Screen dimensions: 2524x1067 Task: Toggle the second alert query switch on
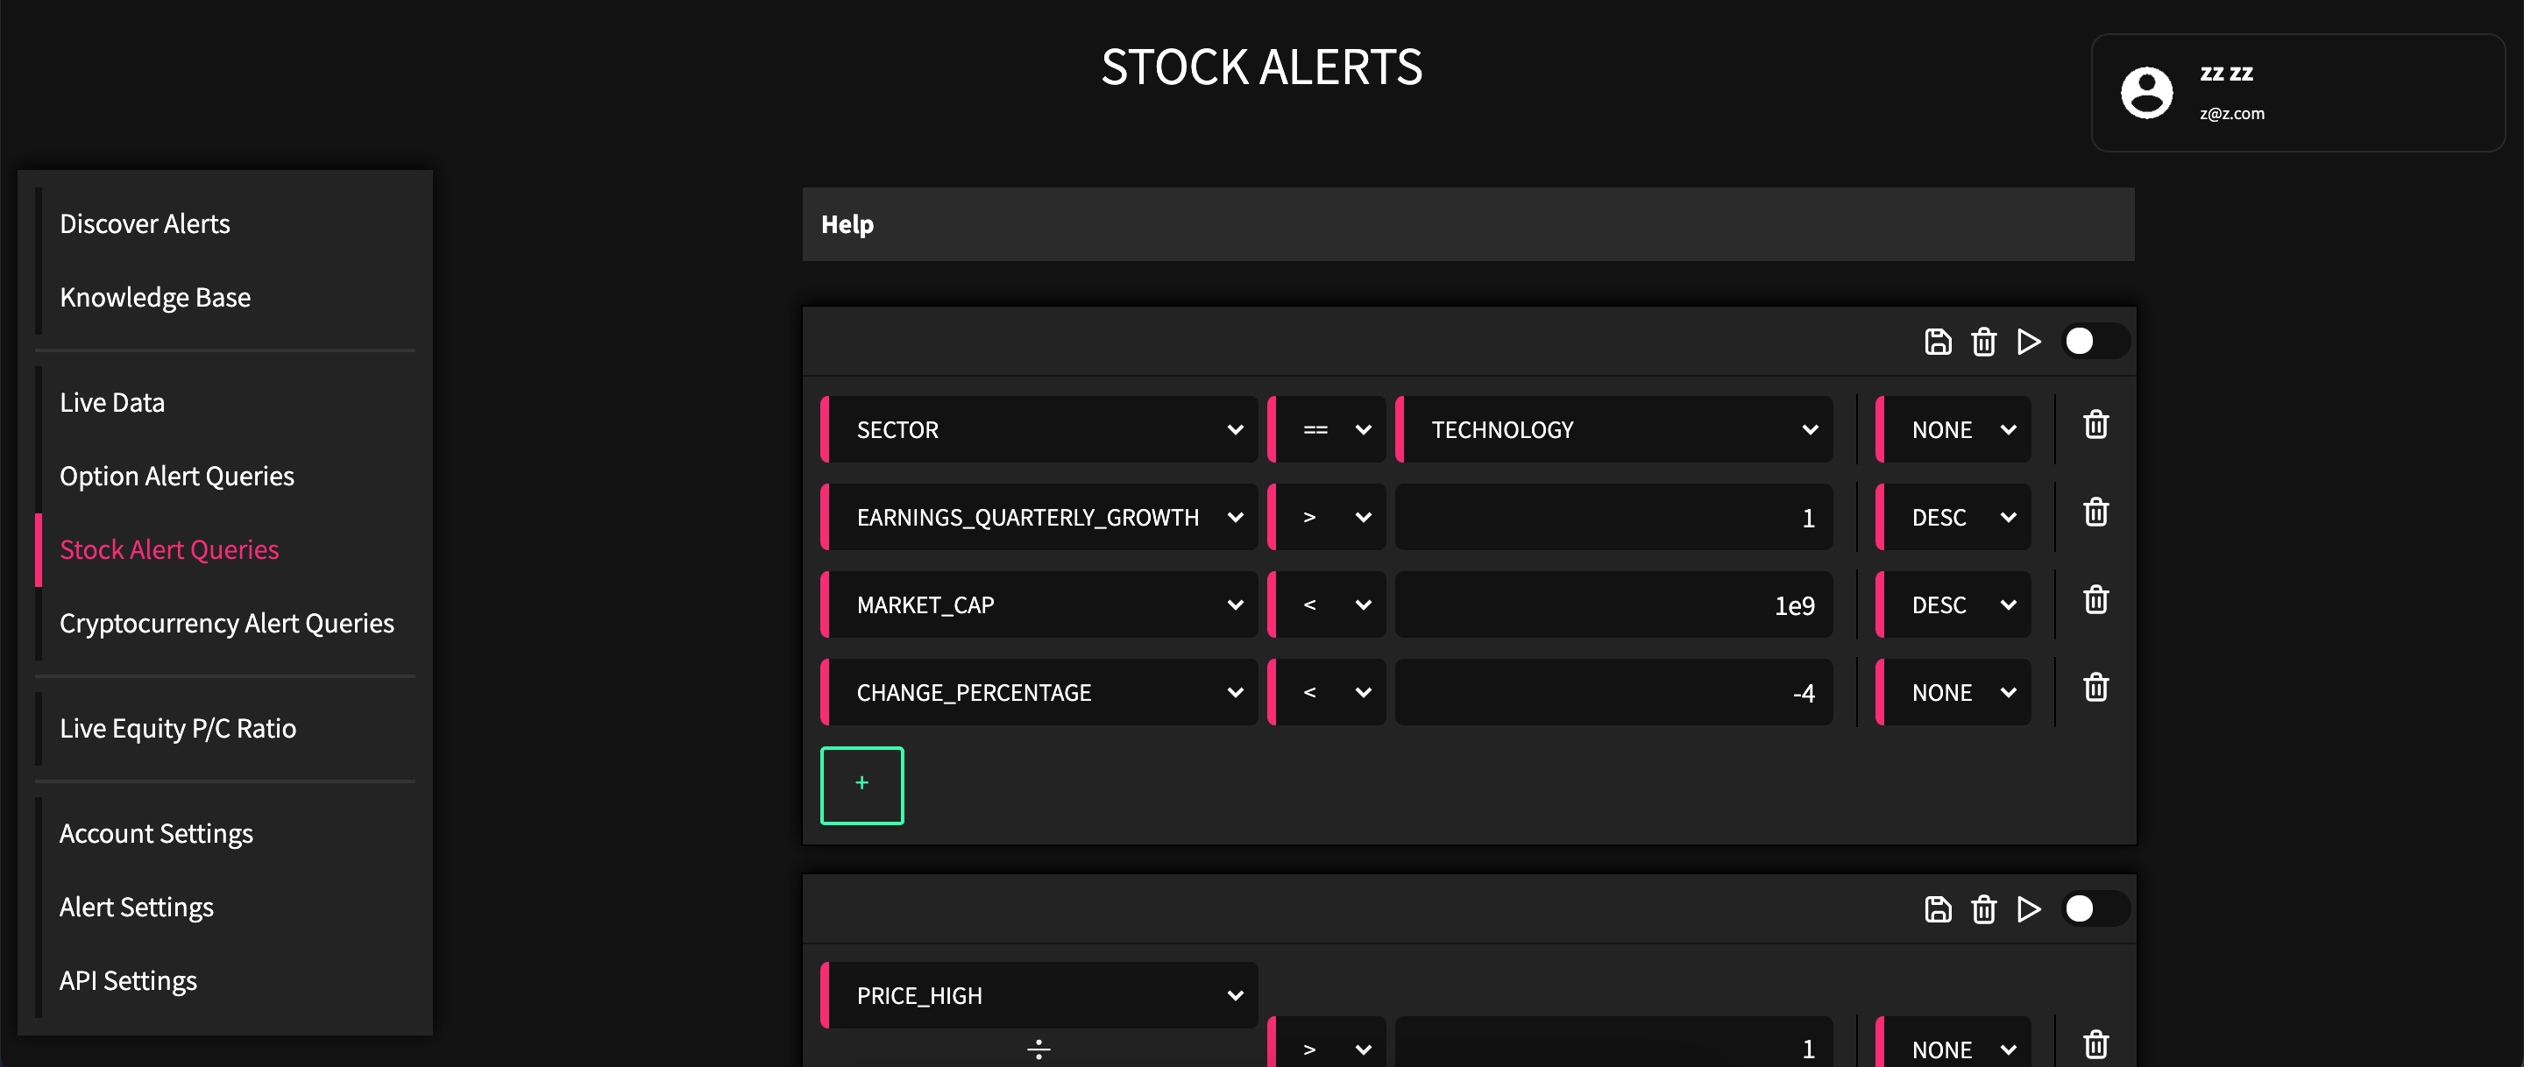click(2095, 908)
